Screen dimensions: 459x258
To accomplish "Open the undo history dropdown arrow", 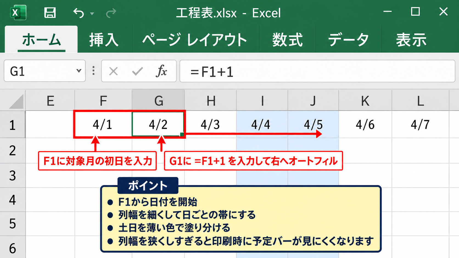I will tap(92, 13).
